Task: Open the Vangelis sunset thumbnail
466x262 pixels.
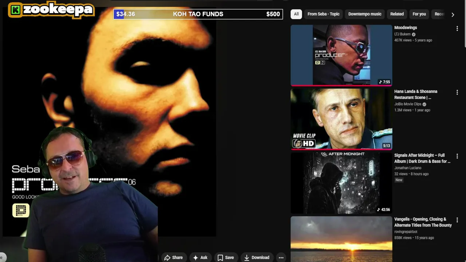Action: click(x=341, y=239)
